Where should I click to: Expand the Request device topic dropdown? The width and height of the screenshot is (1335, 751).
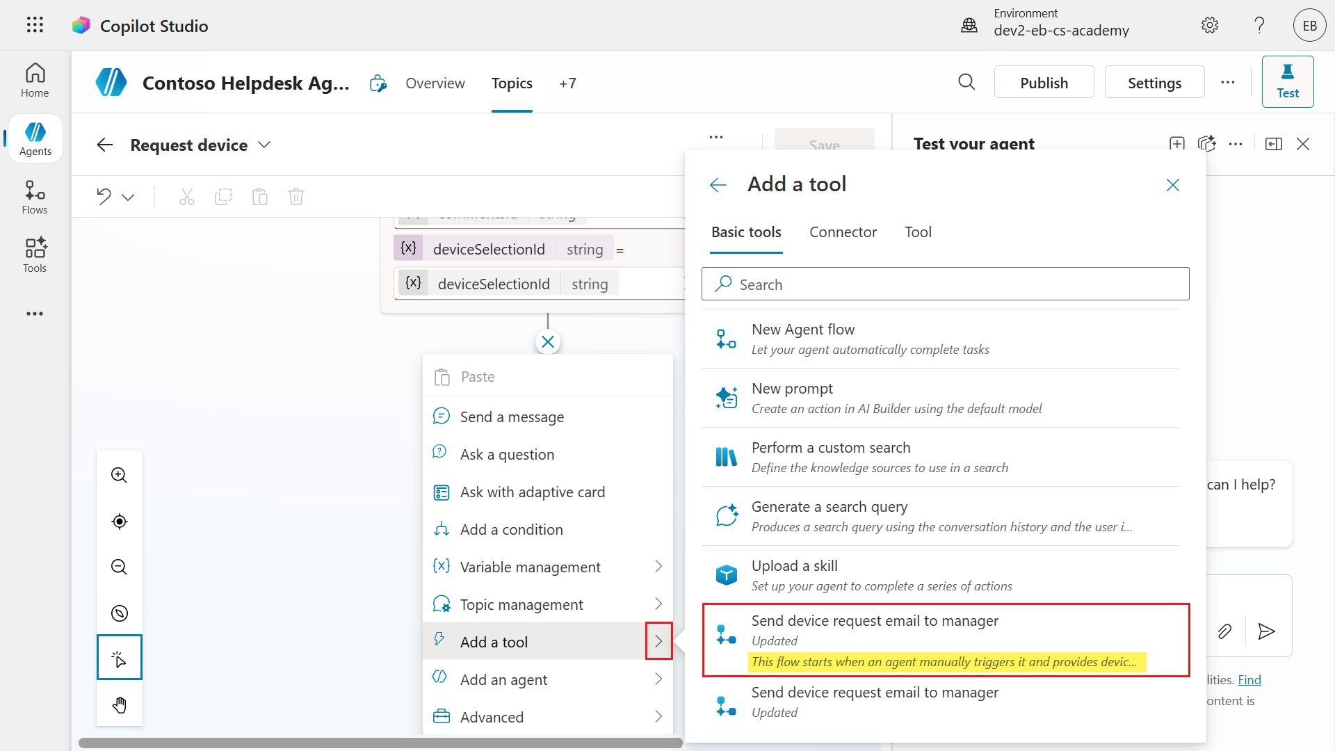(264, 145)
